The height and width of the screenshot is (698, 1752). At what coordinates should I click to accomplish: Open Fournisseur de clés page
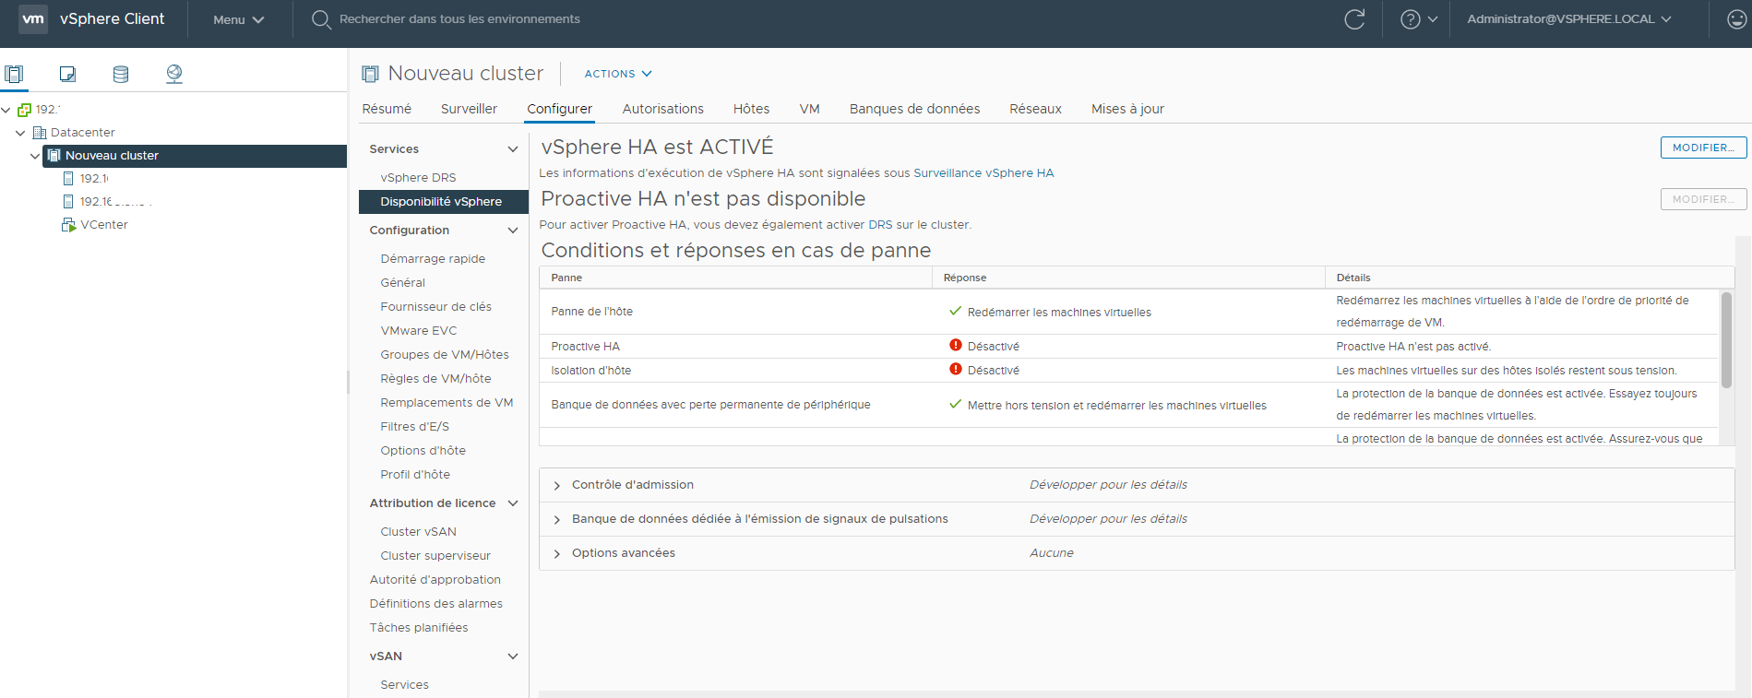tap(435, 307)
